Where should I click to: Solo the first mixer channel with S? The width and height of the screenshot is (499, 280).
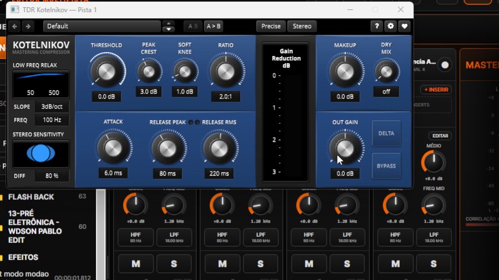click(x=174, y=263)
